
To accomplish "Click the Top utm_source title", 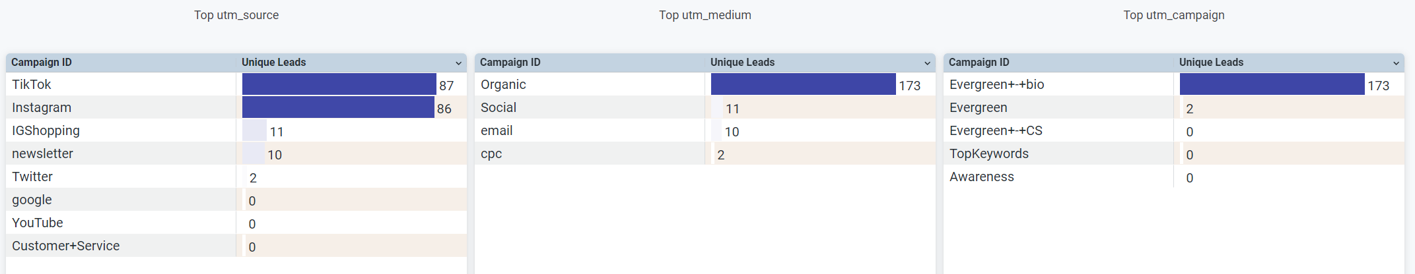I will [236, 15].
